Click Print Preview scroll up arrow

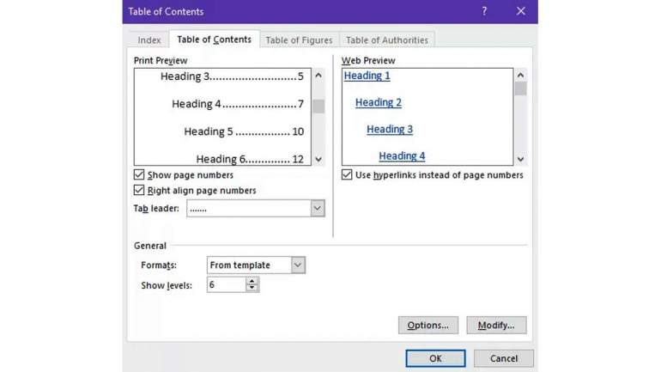318,76
